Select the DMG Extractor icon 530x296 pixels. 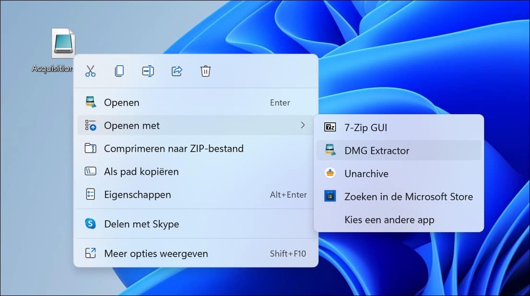[x=330, y=150]
